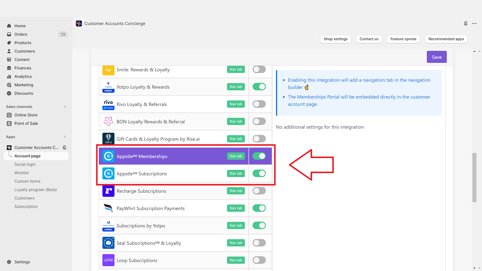The width and height of the screenshot is (482, 271).
Task: Click the page vertical scrollbar thumb
Action: pyautogui.click(x=474, y=177)
